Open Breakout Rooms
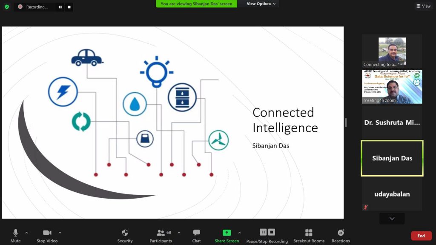The width and height of the screenshot is (436, 245). click(309, 236)
